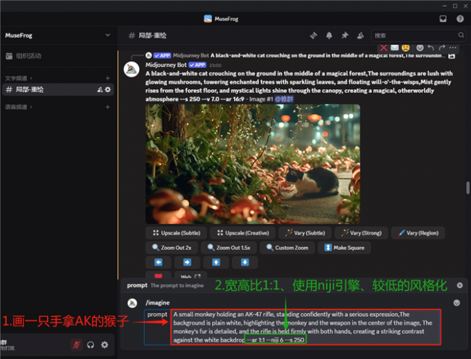
Task: Click the Midjourney Bot avatar
Action: click(x=132, y=69)
